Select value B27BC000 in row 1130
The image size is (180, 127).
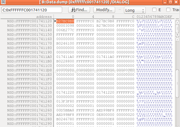[105, 26]
